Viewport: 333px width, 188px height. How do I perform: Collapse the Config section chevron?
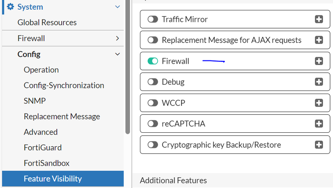[x=118, y=54]
